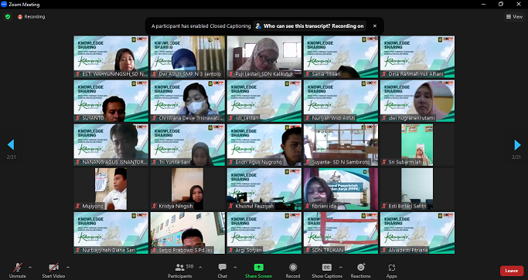528x280 pixels.
Task: Click the red Leave button
Action: [x=512, y=271]
